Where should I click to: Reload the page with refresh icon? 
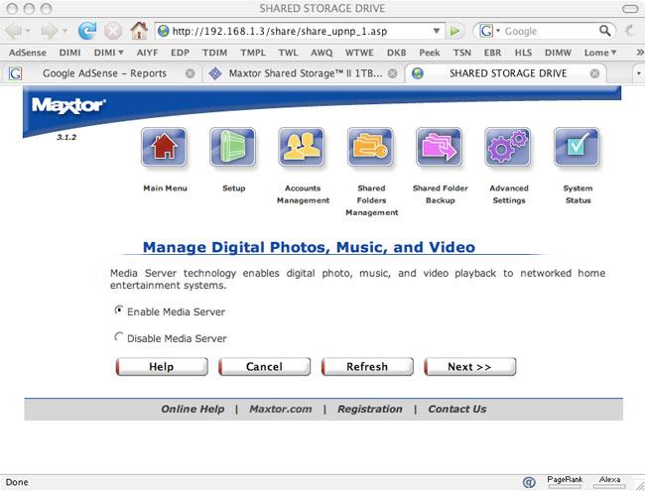pyautogui.click(x=87, y=31)
